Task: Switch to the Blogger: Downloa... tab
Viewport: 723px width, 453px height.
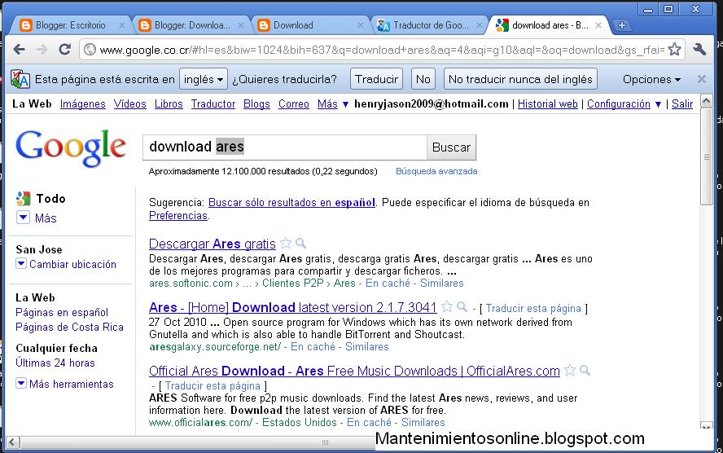Action: (x=191, y=25)
